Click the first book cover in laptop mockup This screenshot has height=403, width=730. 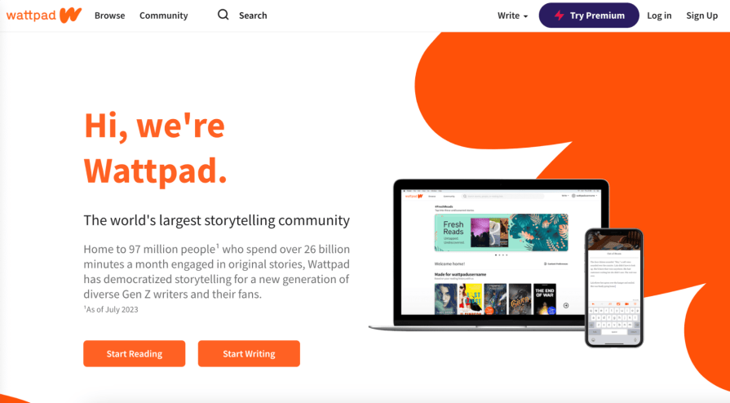click(x=445, y=299)
